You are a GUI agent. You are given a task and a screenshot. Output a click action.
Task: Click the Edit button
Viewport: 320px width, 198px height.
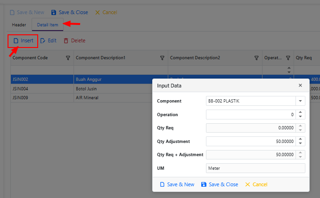tap(48, 41)
